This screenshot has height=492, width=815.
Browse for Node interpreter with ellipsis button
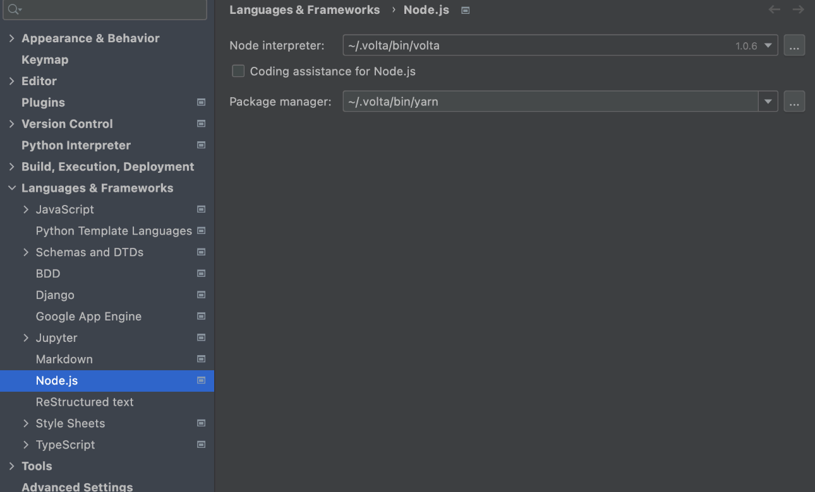[x=795, y=45]
